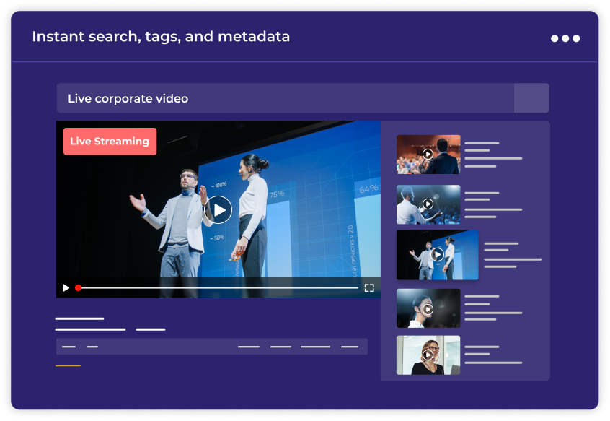Viewport: 610px width, 421px height.
Task: Click the play icon on the highlighted sidebar video
Action: pyautogui.click(x=438, y=254)
